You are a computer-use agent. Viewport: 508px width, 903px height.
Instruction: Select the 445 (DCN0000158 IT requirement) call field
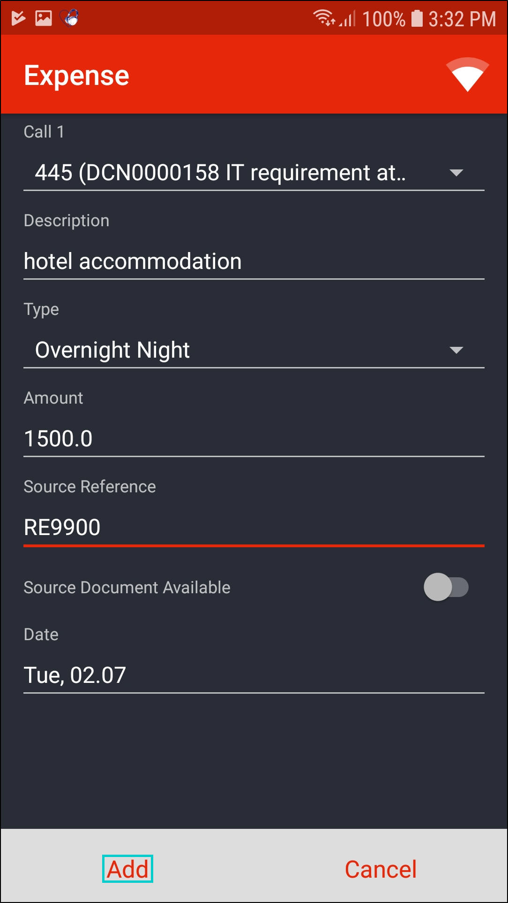pos(220,173)
